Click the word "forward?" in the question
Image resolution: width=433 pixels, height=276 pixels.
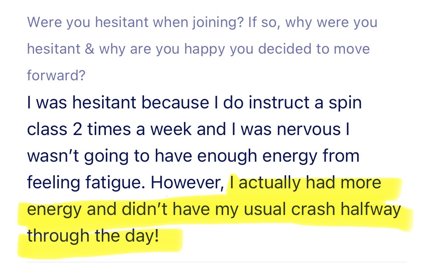pos(56,76)
